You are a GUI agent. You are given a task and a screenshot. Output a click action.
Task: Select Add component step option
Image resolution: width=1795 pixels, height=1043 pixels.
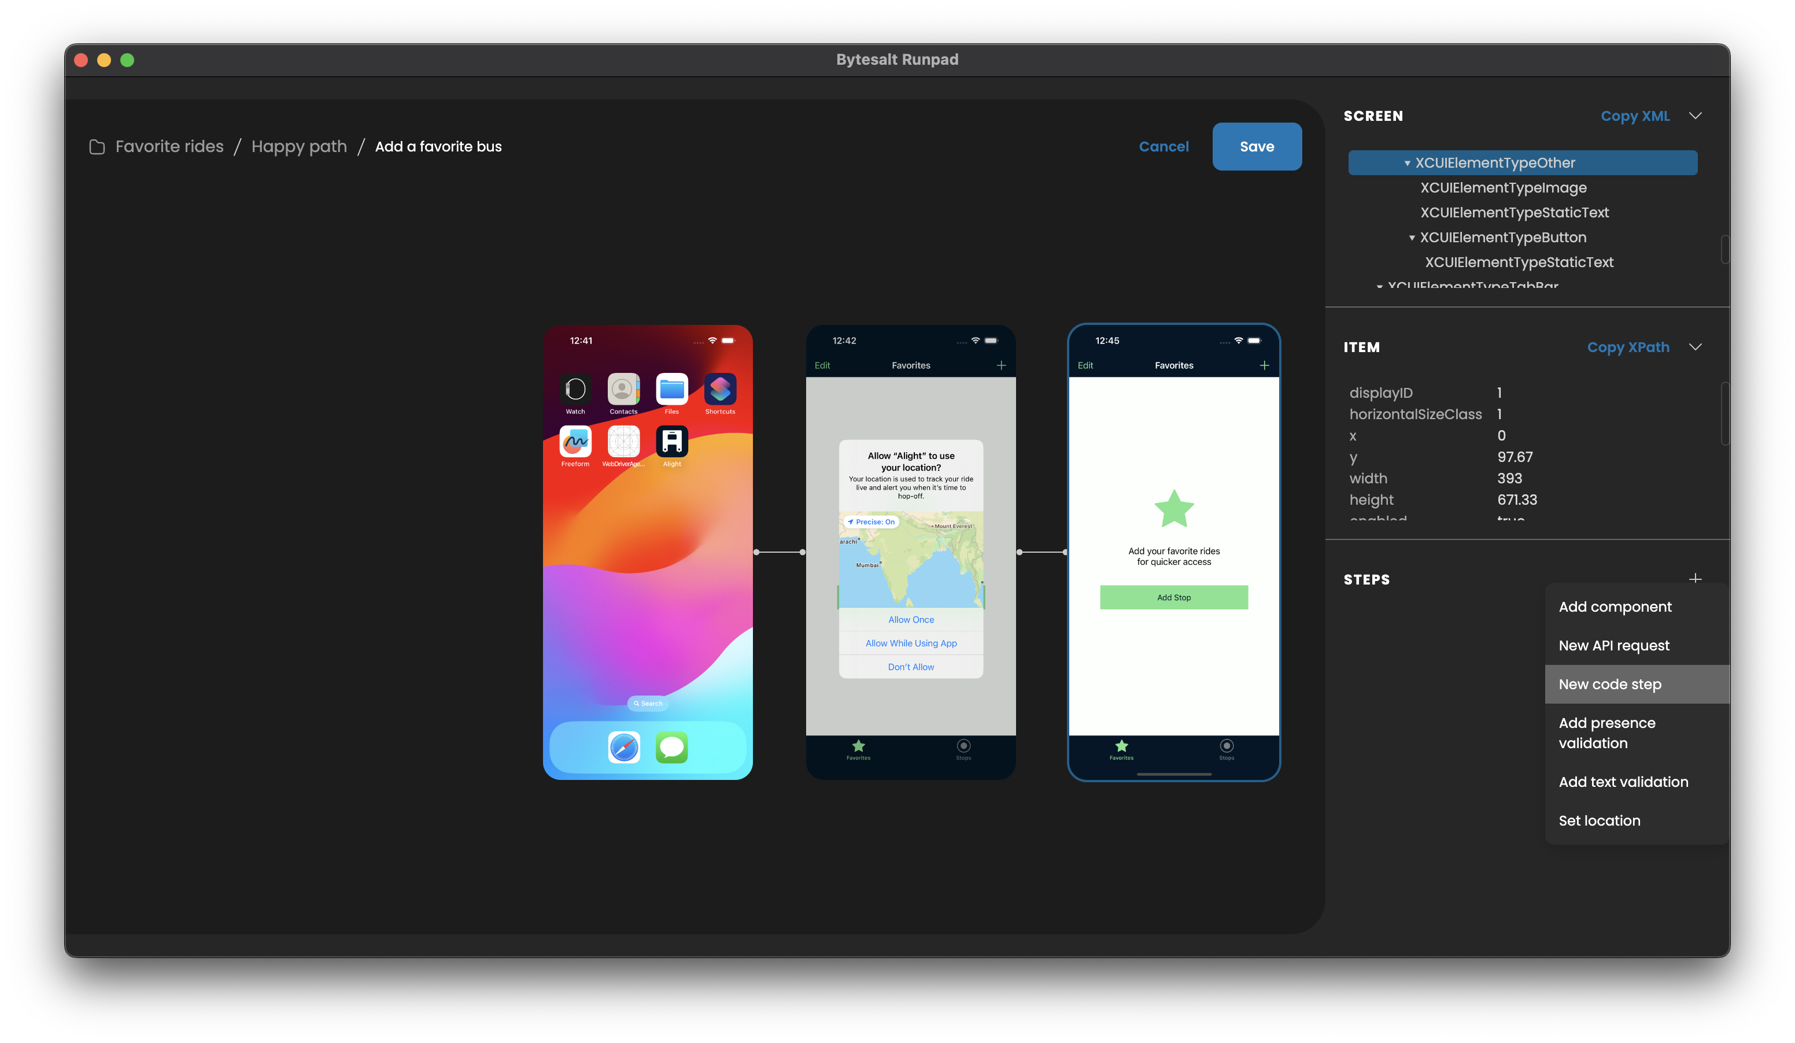[x=1615, y=607]
